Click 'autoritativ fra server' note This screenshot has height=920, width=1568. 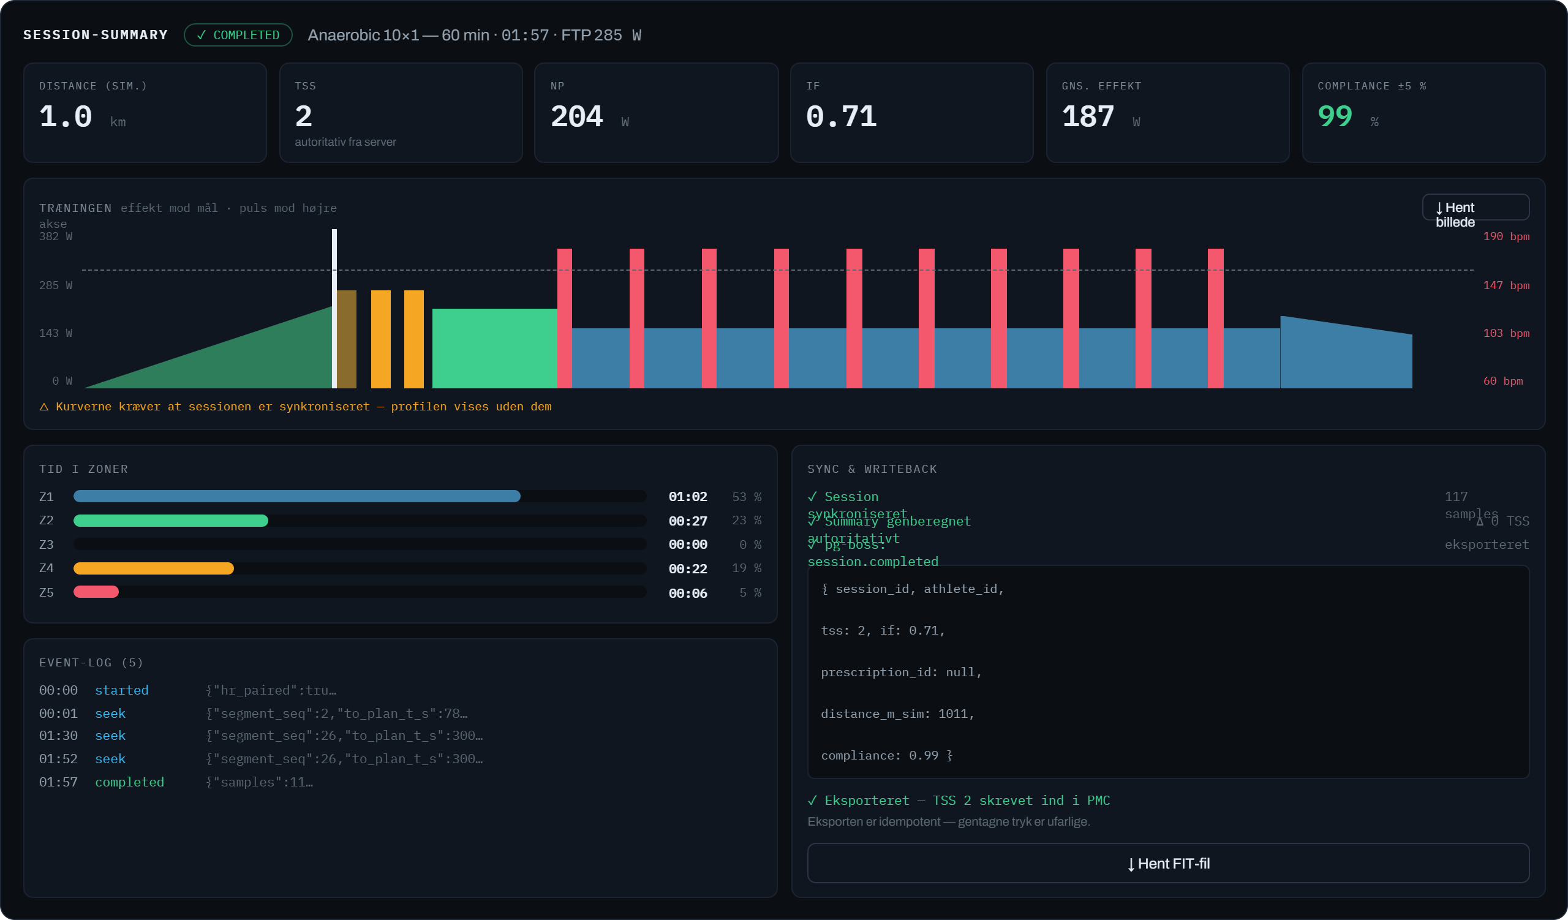(x=345, y=142)
